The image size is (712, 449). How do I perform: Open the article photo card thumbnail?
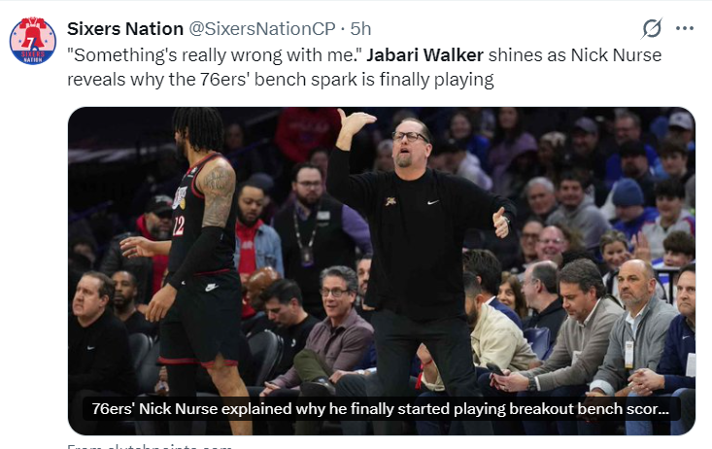click(x=381, y=270)
